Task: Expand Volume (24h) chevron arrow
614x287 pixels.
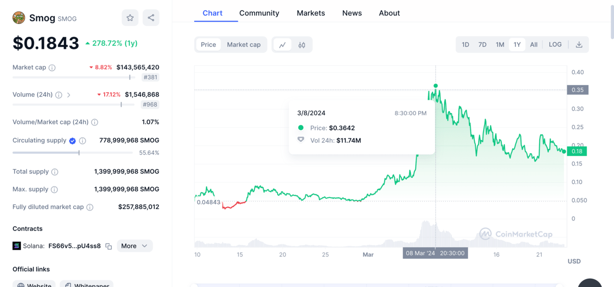Action: click(x=69, y=95)
